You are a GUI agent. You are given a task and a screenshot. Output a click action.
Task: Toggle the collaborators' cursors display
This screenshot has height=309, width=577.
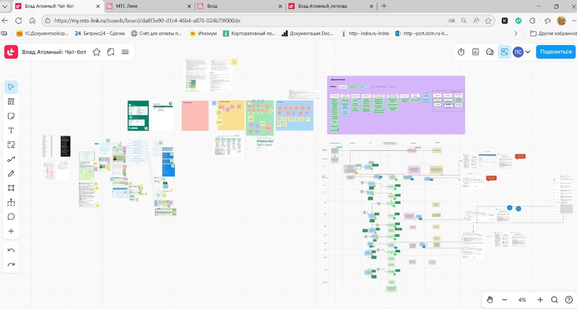coord(504,52)
